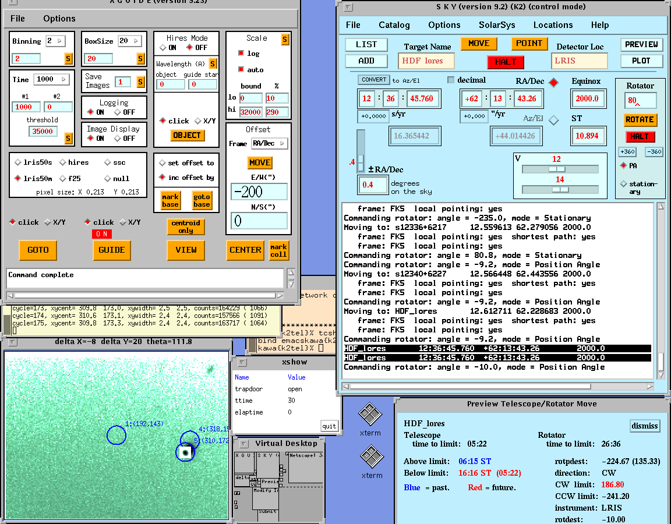
Task: Click the mark base button
Action: point(170,201)
